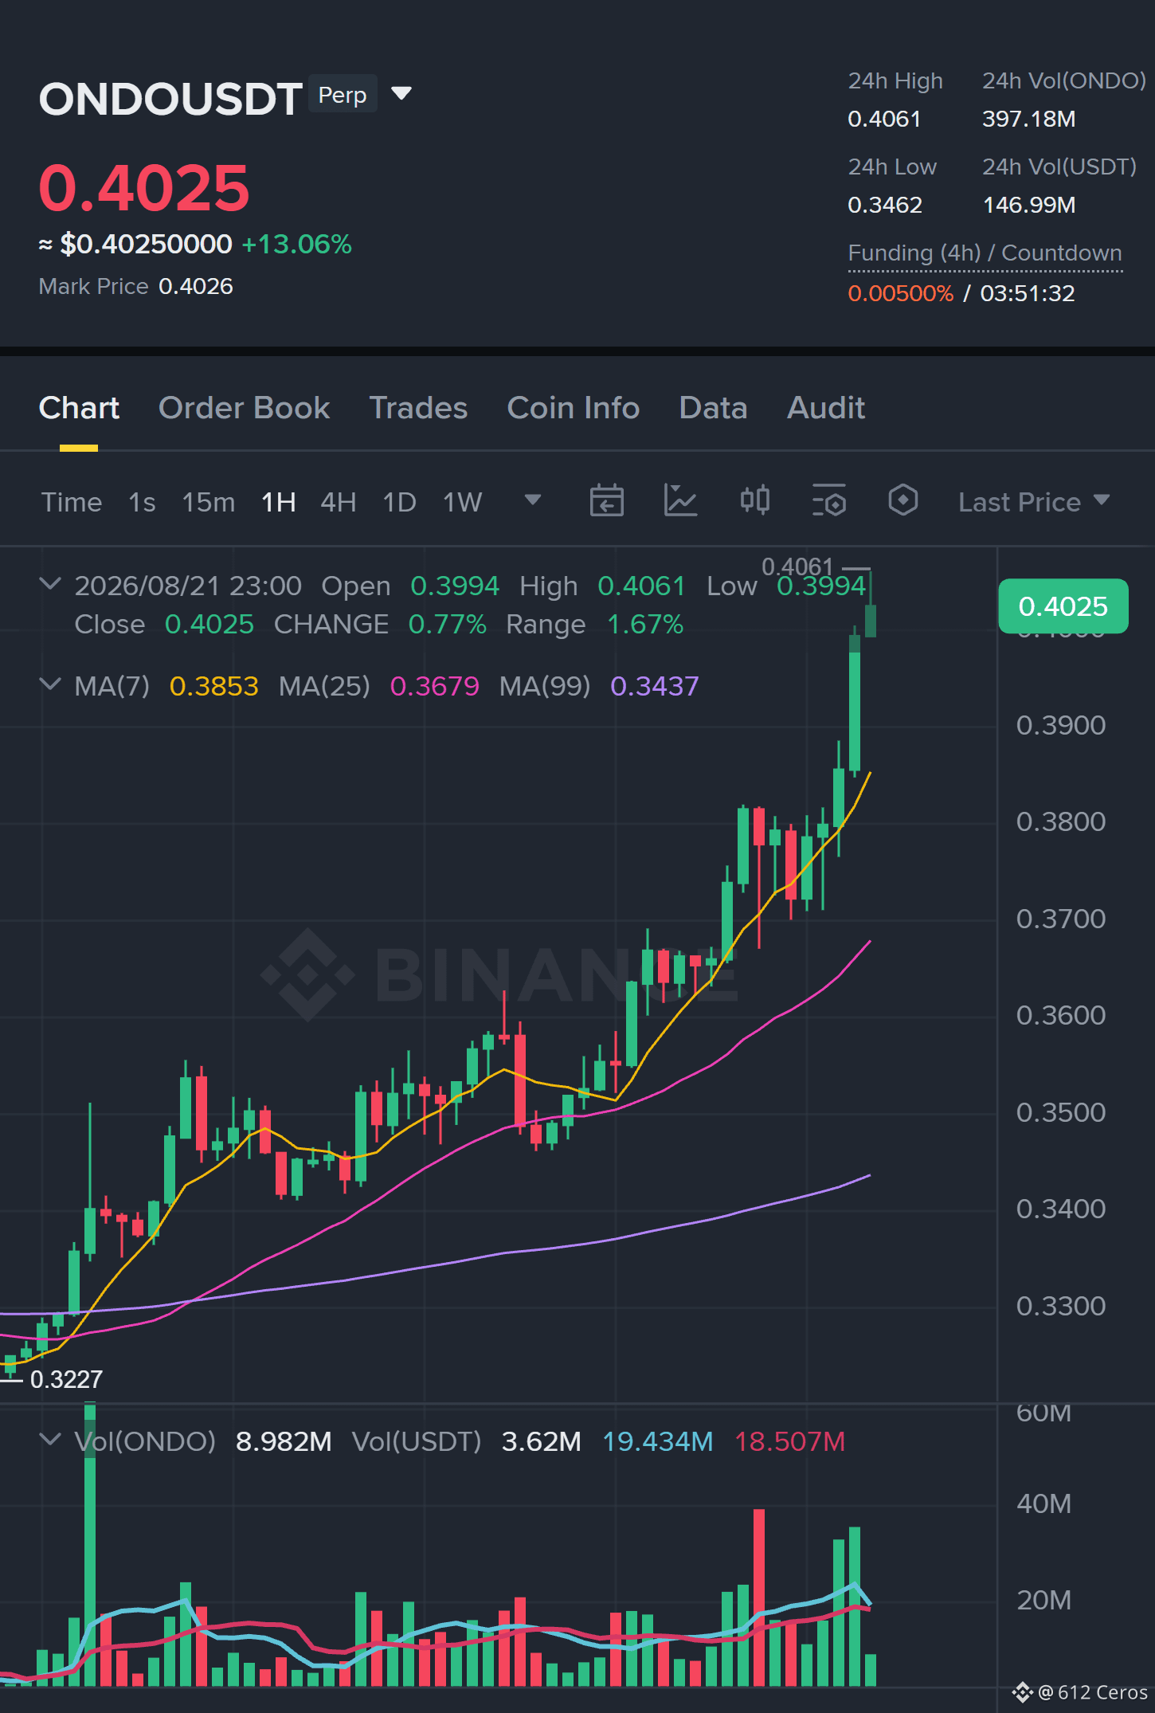Click the +13.06% change percentage
1155x1713 pixels.
point(296,244)
